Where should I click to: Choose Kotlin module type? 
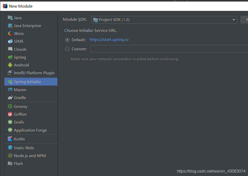click(x=31, y=139)
